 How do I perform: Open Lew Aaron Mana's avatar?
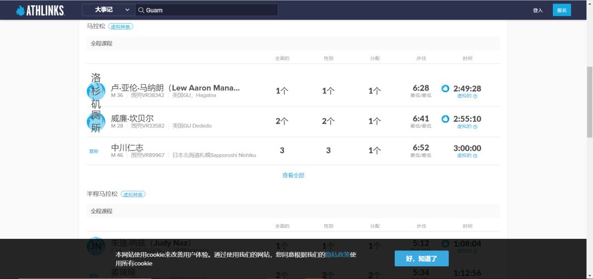(x=96, y=91)
